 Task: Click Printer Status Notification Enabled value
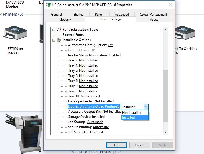(115, 55)
